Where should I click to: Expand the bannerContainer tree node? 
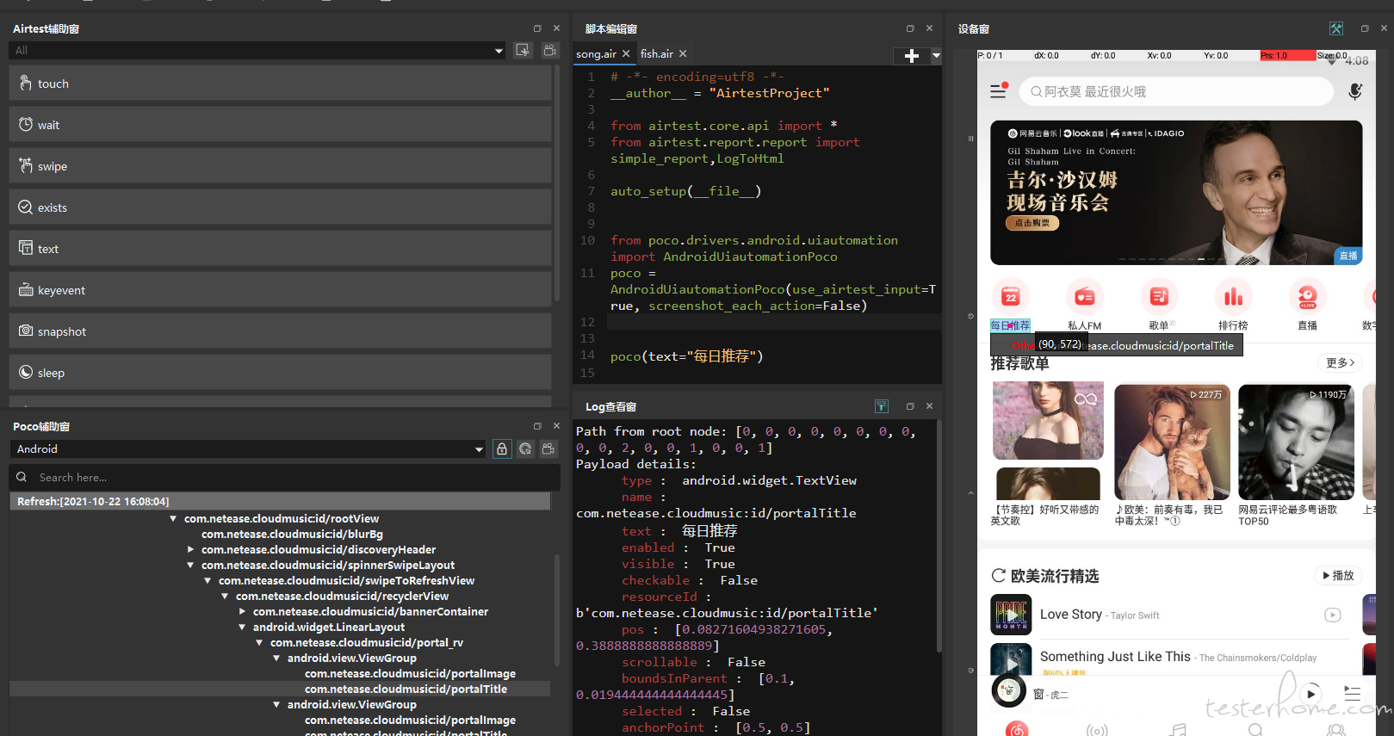242,611
